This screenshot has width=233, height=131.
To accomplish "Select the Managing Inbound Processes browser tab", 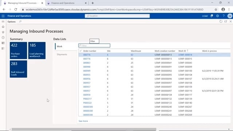I will 23,3.
